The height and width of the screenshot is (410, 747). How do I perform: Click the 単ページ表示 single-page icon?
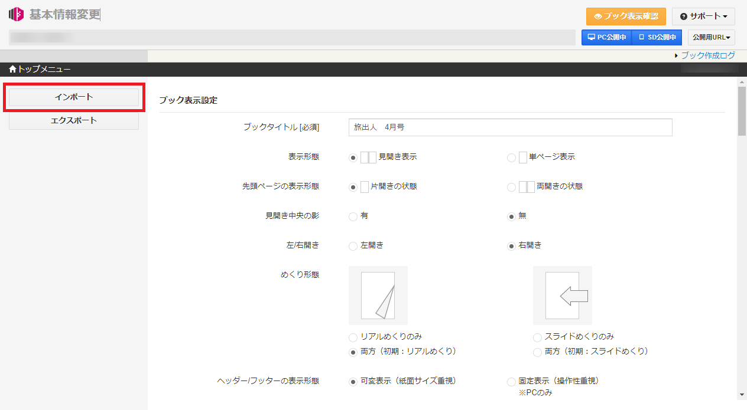(x=522, y=158)
